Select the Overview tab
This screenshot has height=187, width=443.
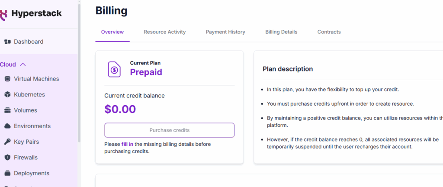coord(112,32)
